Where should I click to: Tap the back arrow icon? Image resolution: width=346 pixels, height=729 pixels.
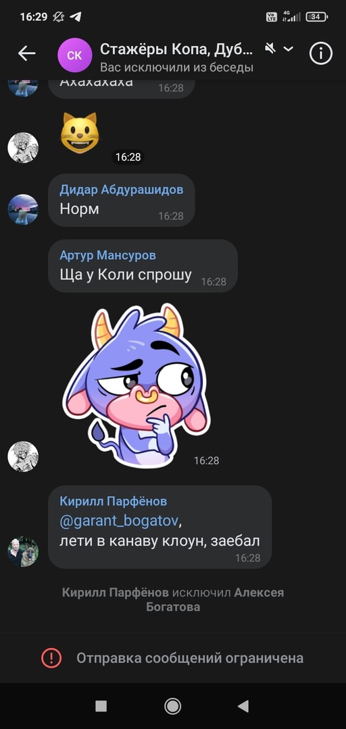tap(27, 54)
